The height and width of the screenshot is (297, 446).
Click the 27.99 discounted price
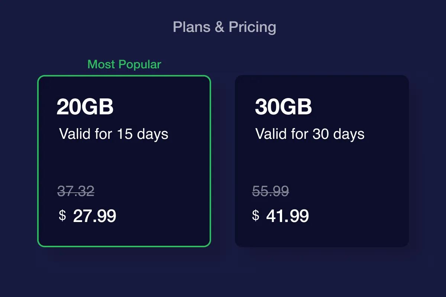tap(94, 216)
